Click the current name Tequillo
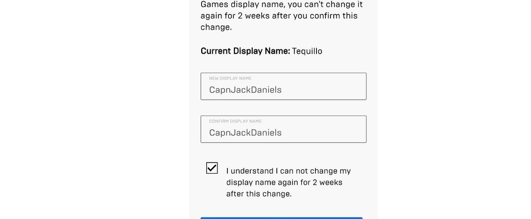Image resolution: width=531 pixels, height=219 pixels. 307,52
